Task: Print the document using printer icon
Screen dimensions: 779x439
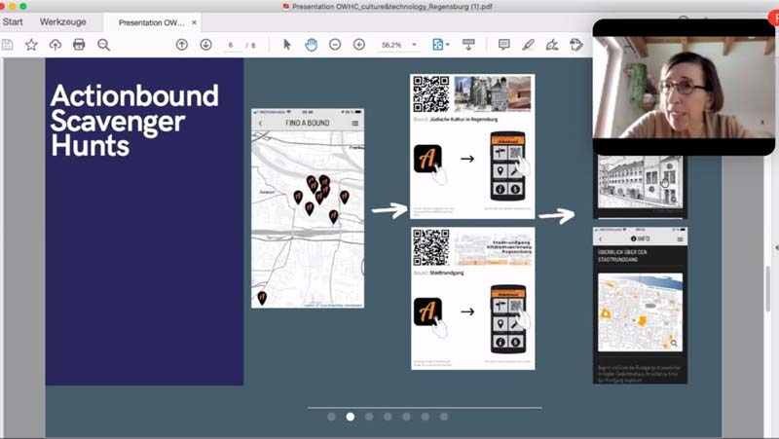Action: (79, 45)
